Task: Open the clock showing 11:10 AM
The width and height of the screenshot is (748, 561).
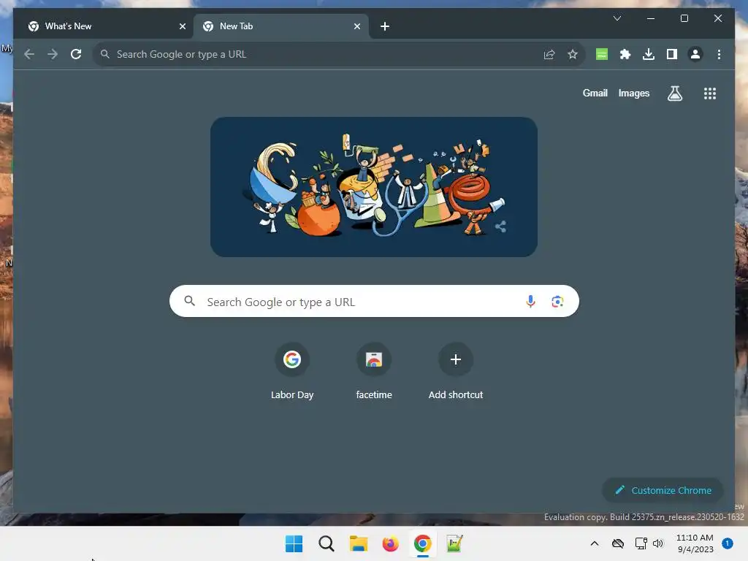Action: pyautogui.click(x=695, y=543)
